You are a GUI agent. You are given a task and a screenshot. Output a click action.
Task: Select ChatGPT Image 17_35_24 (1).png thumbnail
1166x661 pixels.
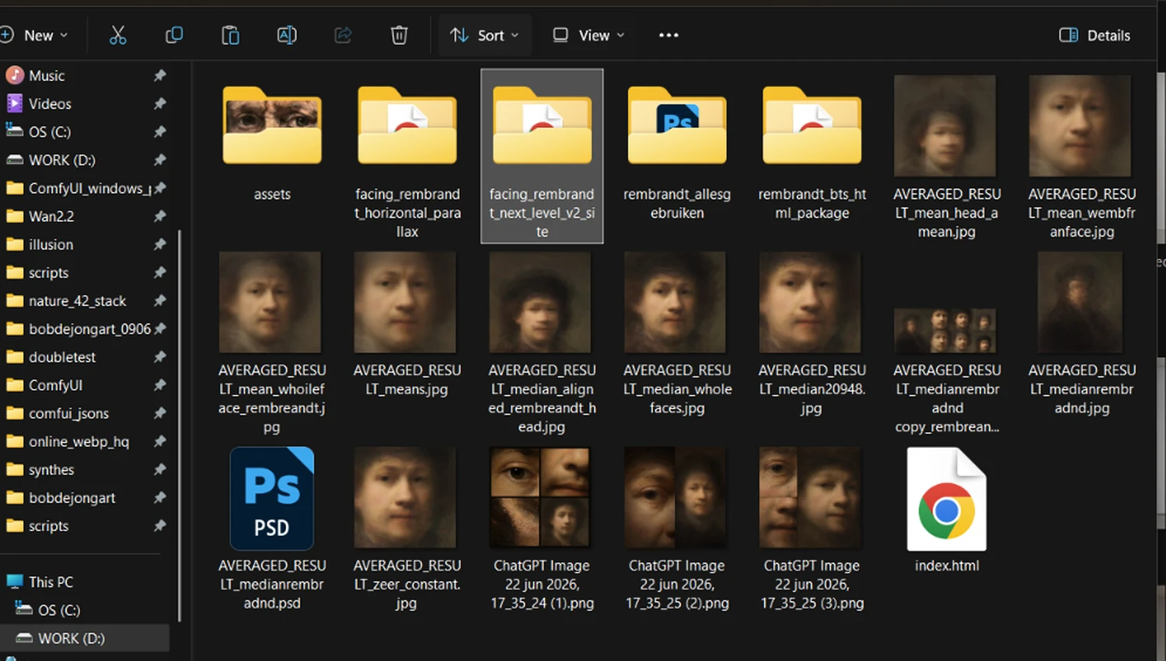539,498
